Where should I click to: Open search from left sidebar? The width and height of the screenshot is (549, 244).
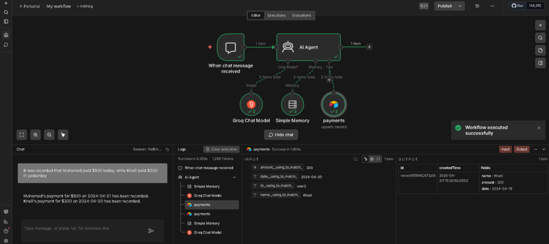coord(5,12)
